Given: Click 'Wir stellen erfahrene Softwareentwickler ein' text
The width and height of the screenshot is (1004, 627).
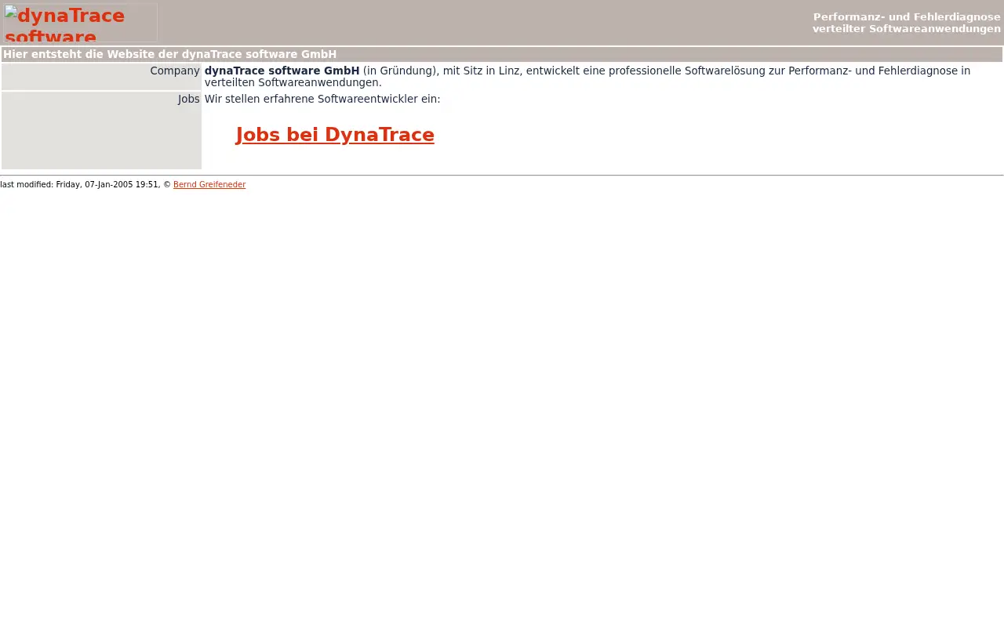Looking at the screenshot, I should (x=322, y=100).
